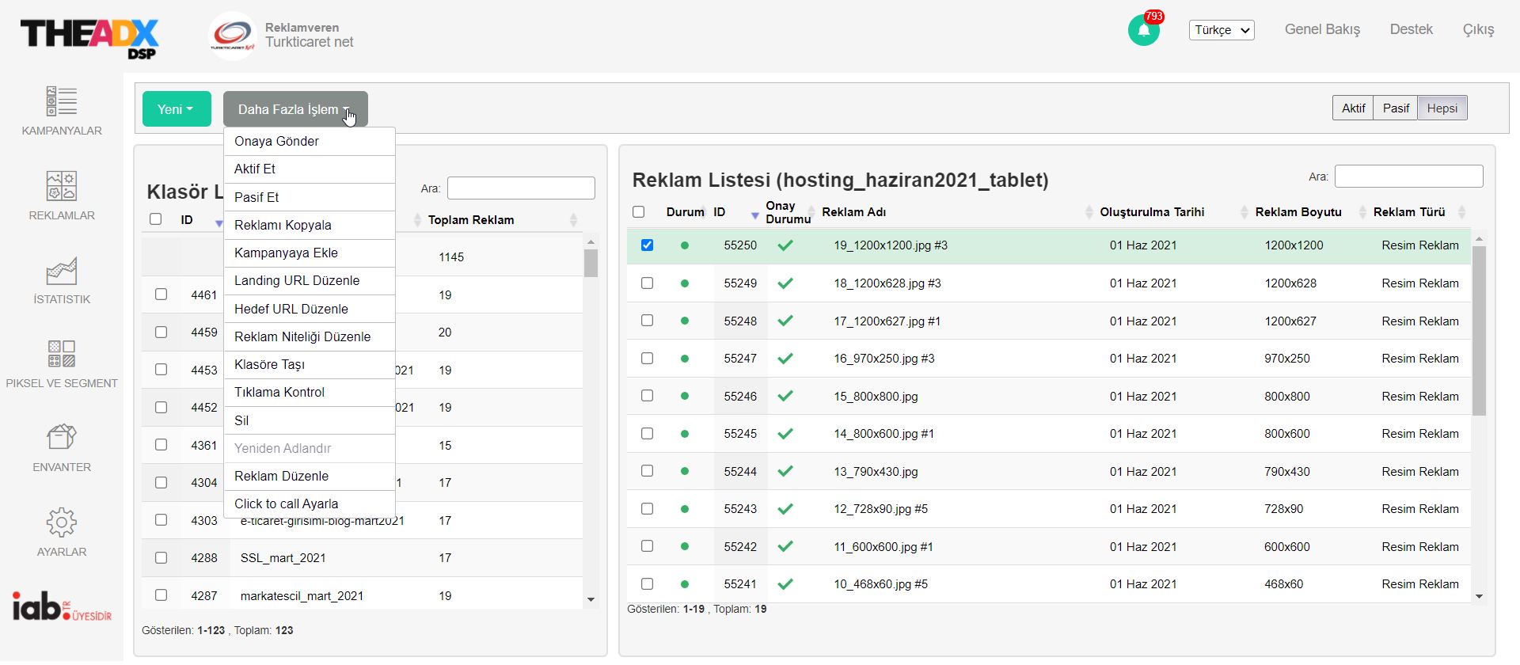Viewport: 1520px width, 665px height.
Task: Click green status dot of ad 55243
Action: coord(685,509)
